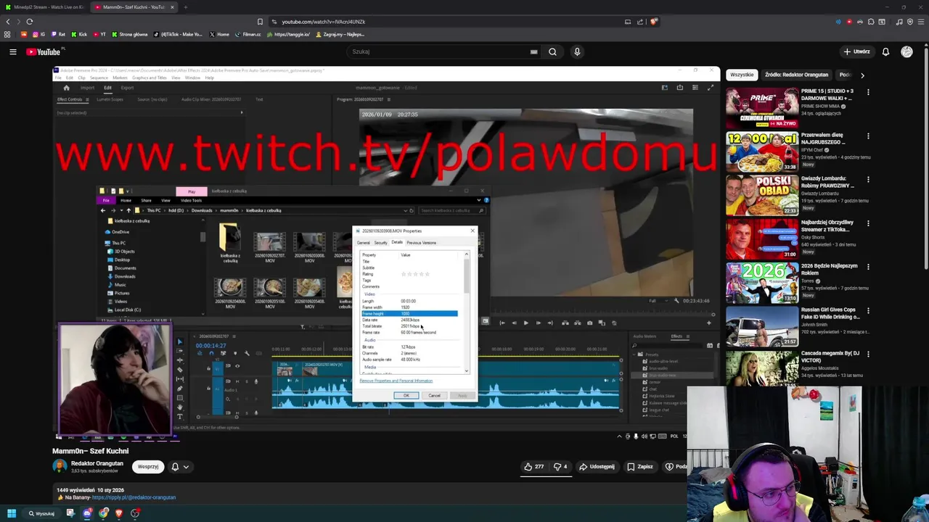Screen dimensions: 929x522
Task: Open the POLSKI OBIAD video thumbnail
Action: [x=762, y=194]
